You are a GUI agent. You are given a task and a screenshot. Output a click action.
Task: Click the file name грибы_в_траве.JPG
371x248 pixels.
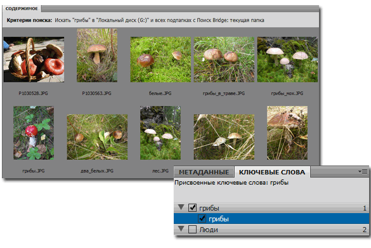tap(224, 93)
